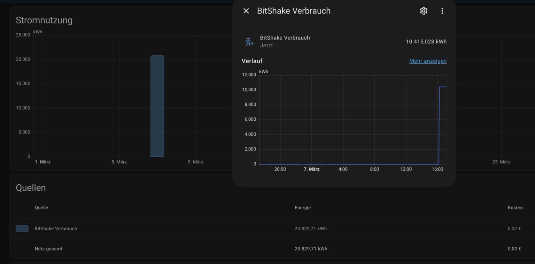
Task: Click the Quelle column header
Action: pyautogui.click(x=41, y=207)
